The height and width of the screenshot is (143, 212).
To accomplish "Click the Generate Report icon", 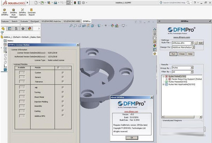I will 32,11.
